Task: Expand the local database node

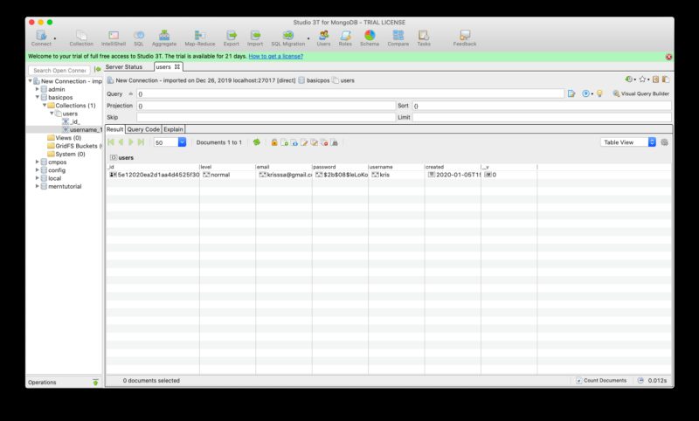Action: point(38,178)
